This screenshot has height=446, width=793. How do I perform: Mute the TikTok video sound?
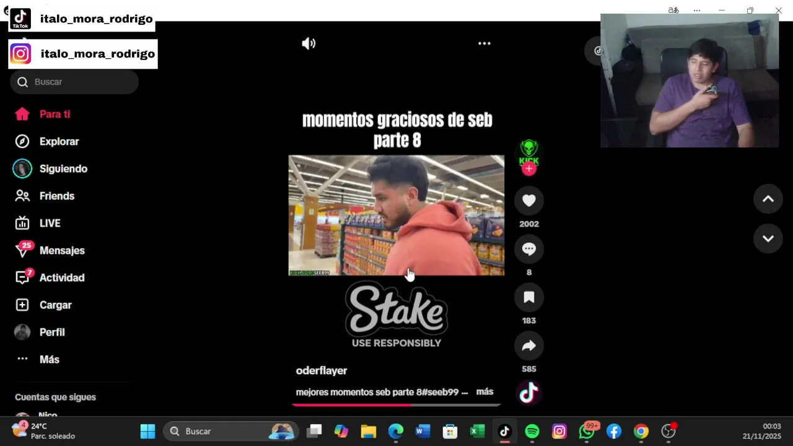point(309,43)
